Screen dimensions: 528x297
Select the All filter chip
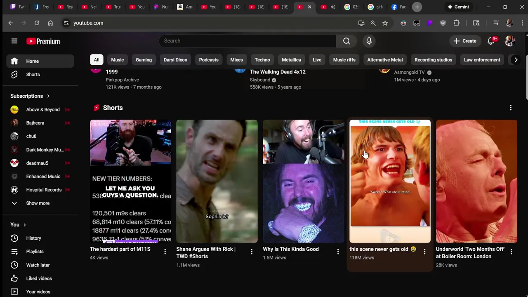(96, 60)
